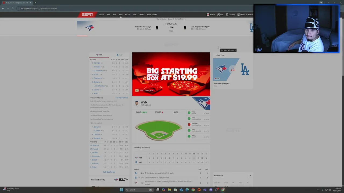This screenshot has width=344, height=193.
Task: Open the More Sports menu
Action: [152, 14]
